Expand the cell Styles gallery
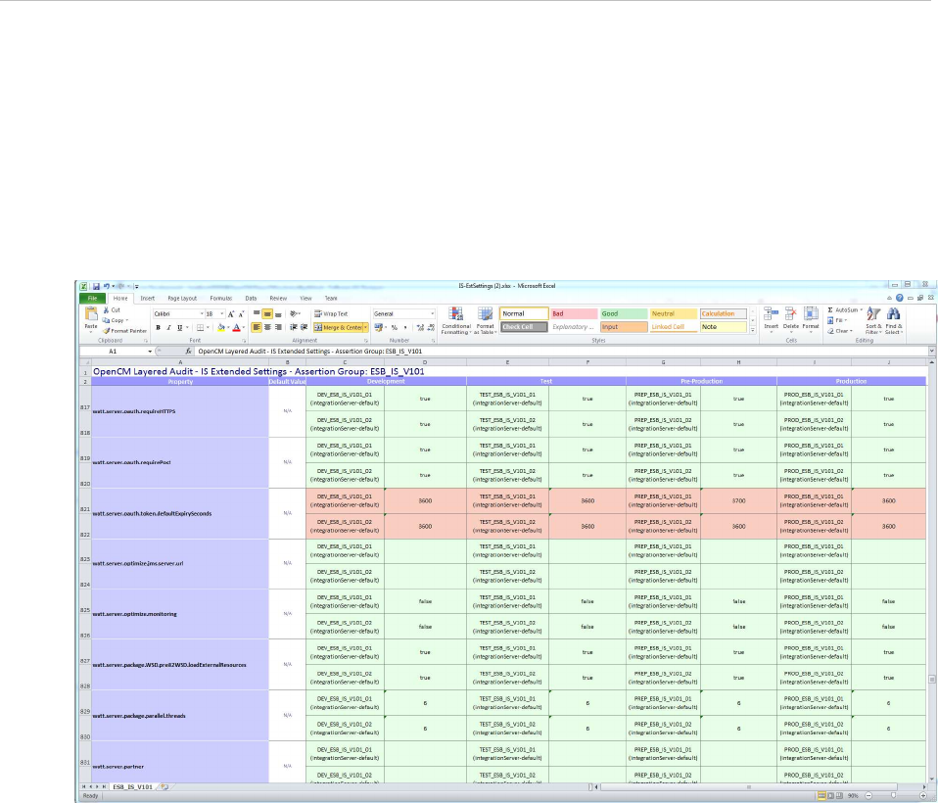The image size is (938, 803). coord(753,330)
